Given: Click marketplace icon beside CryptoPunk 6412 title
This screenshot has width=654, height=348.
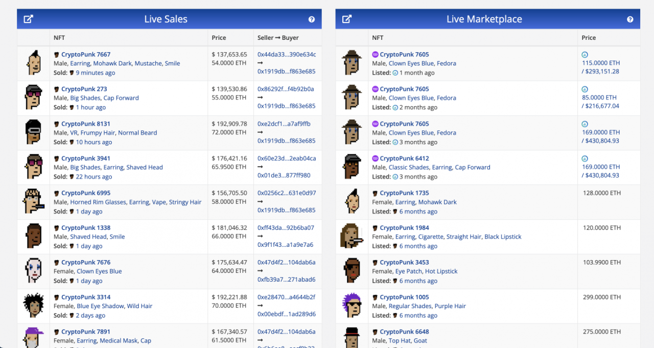Looking at the screenshot, I should [375, 158].
